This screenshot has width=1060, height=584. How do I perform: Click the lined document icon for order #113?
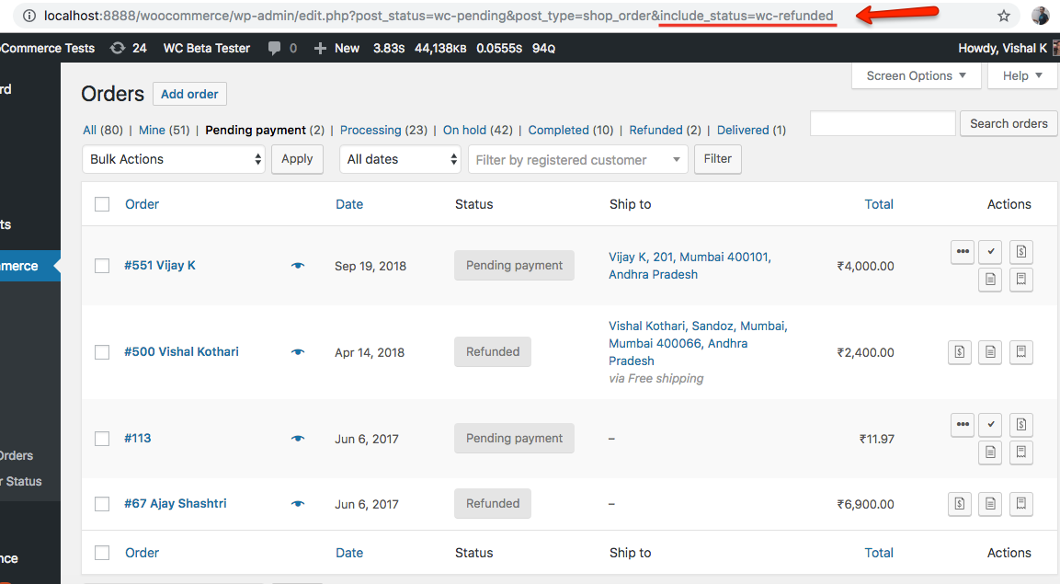point(990,452)
